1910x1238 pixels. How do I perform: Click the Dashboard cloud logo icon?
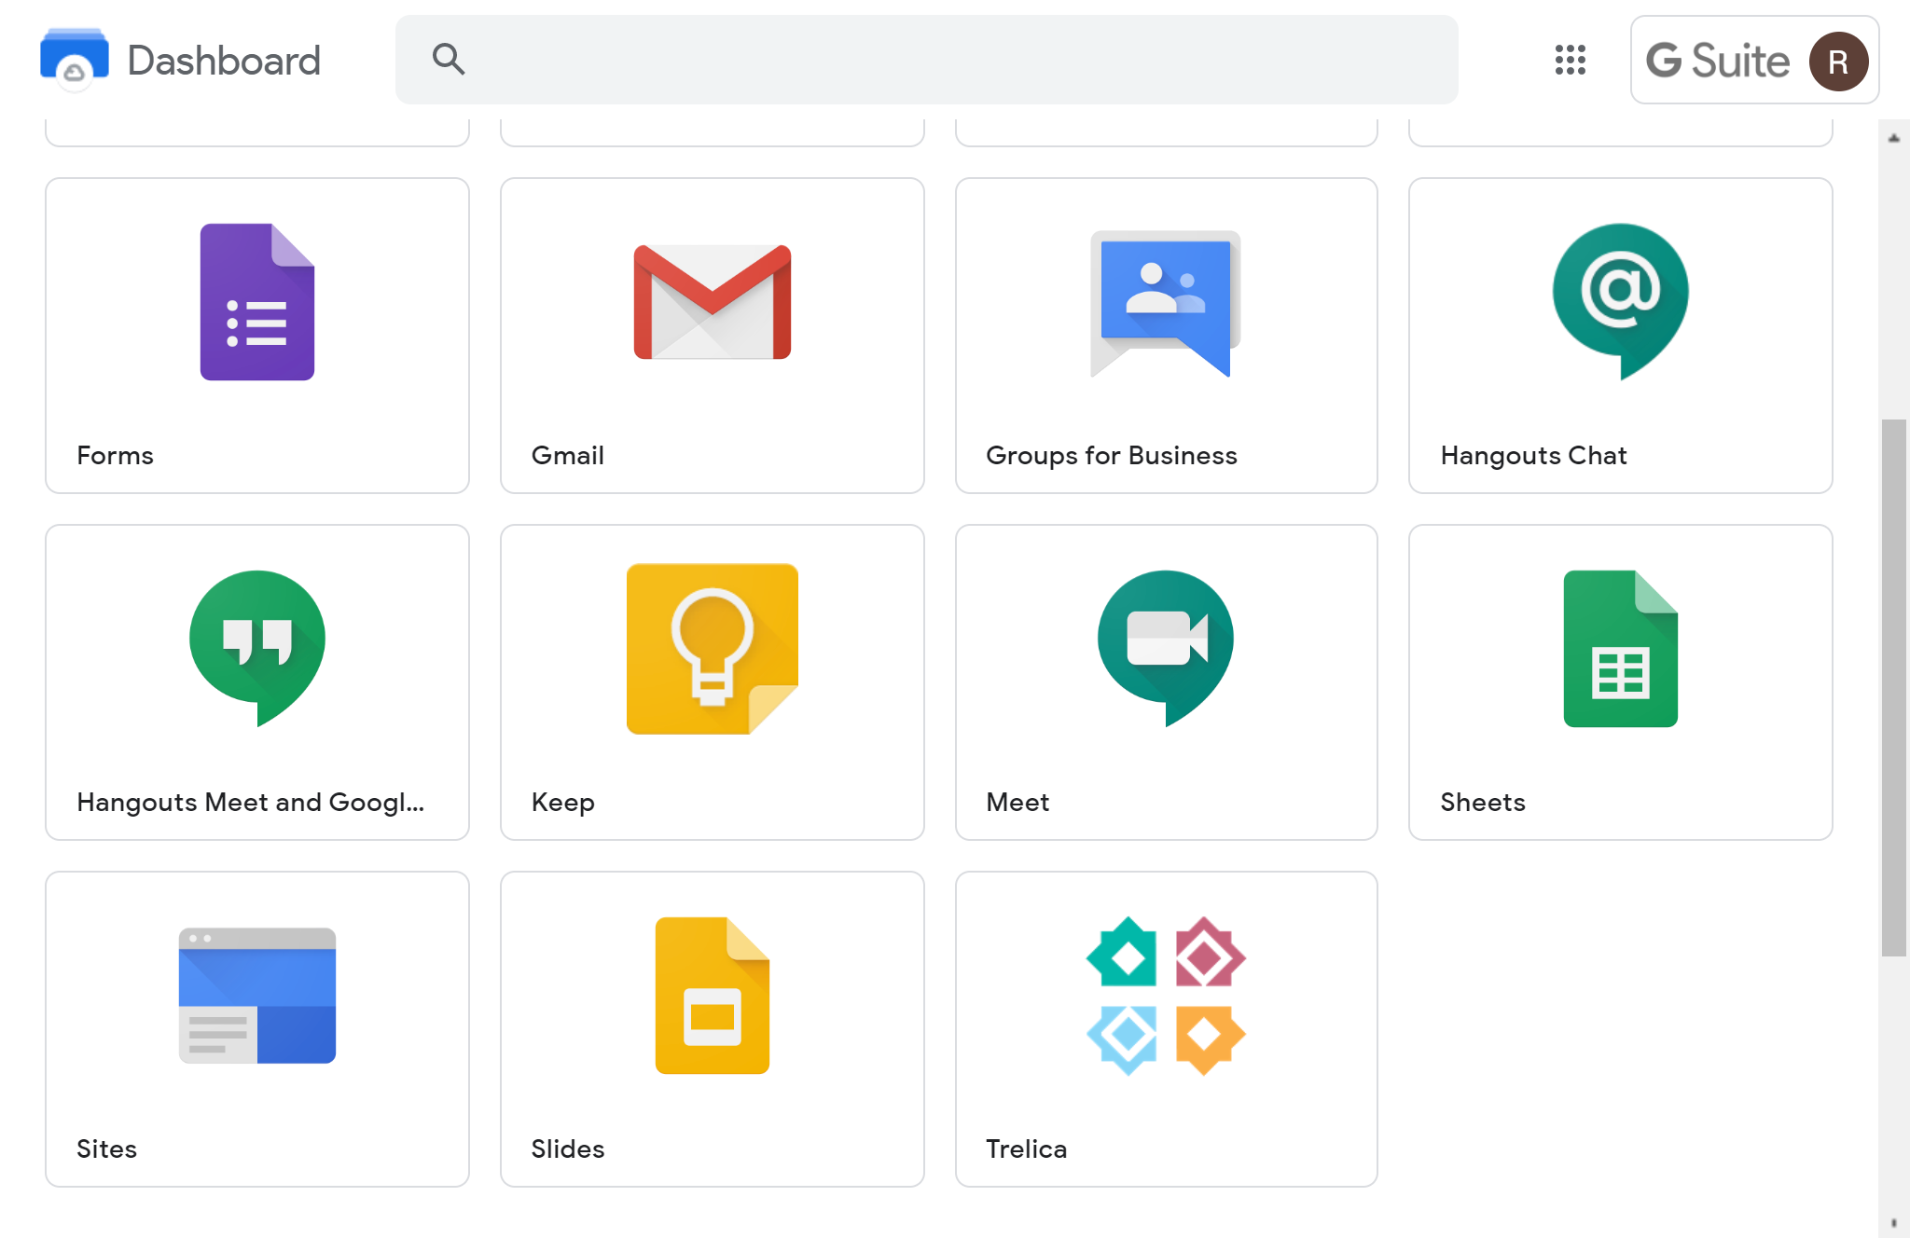click(x=75, y=60)
